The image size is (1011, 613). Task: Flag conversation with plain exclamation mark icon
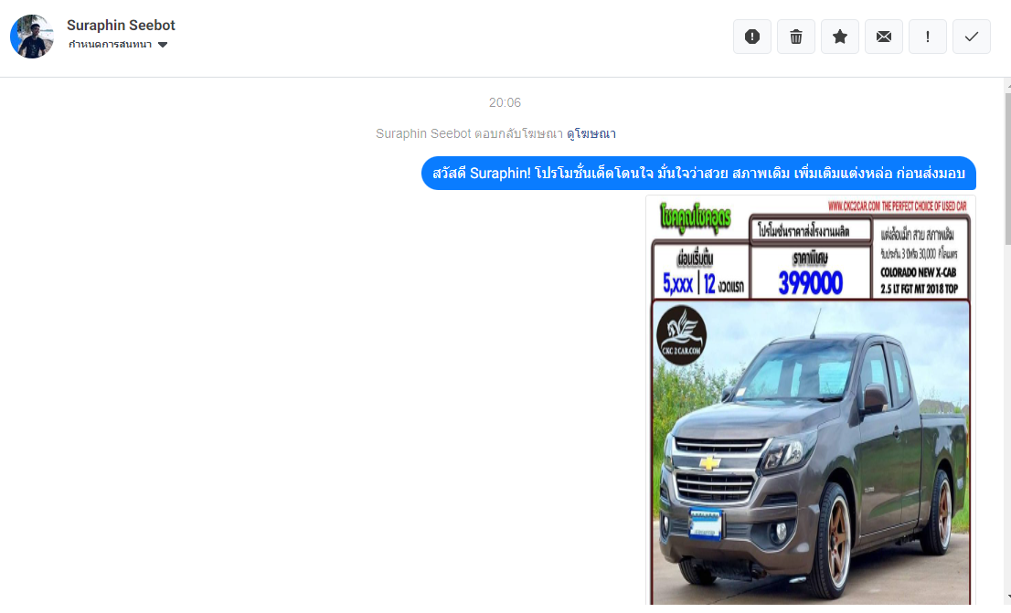click(927, 37)
